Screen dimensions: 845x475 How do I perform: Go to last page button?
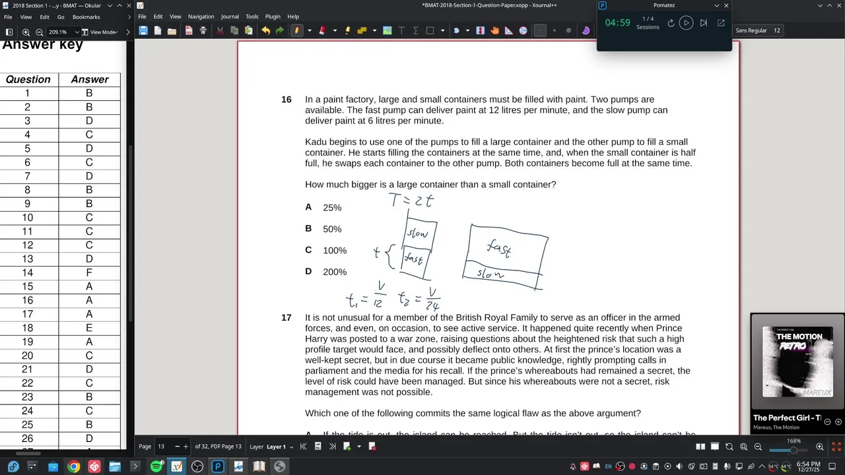[x=332, y=447]
